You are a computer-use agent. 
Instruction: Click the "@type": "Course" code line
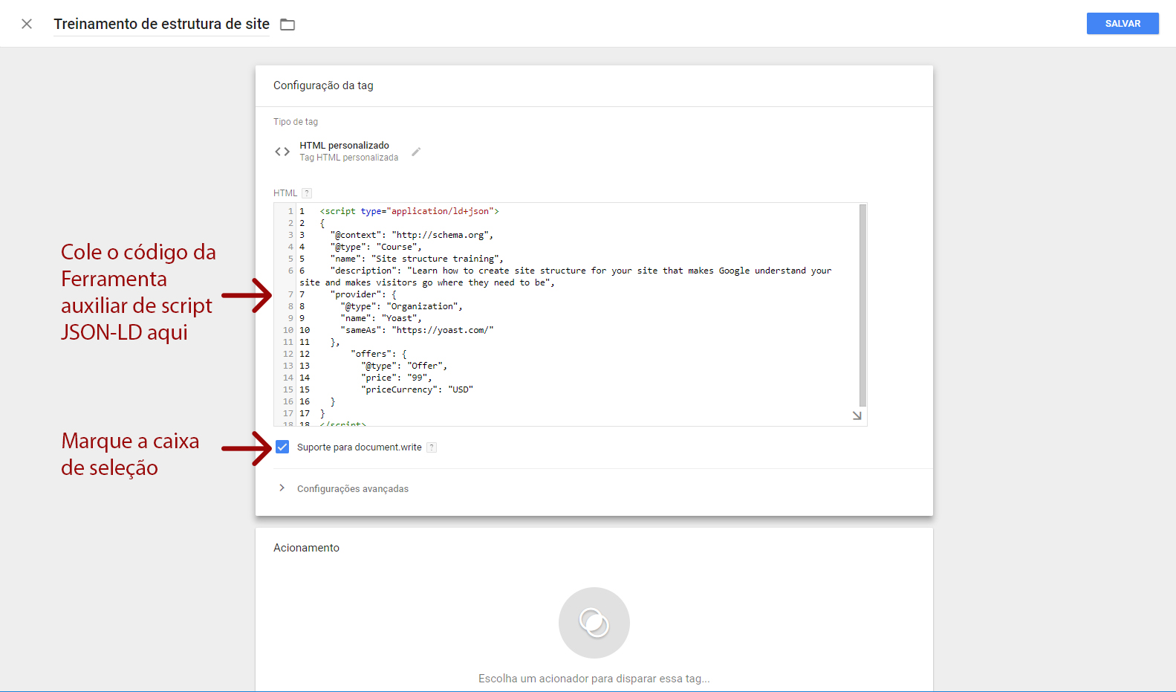(376, 247)
